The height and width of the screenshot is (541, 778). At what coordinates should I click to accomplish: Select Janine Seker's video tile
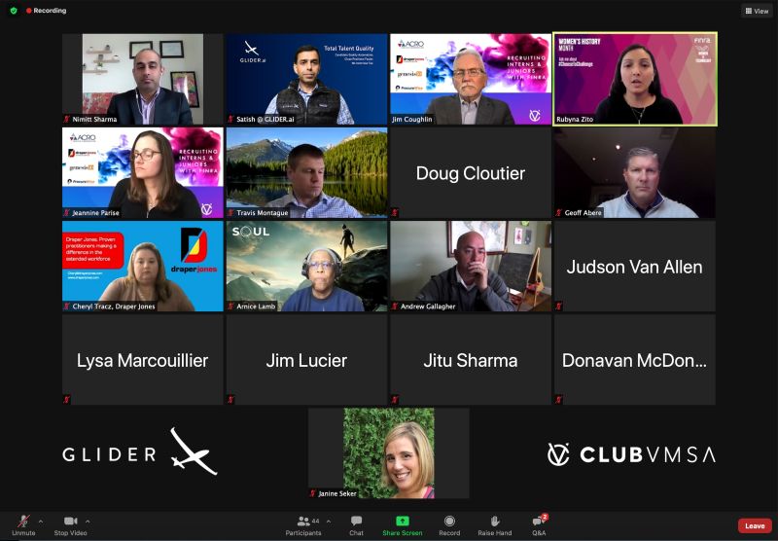(388, 453)
